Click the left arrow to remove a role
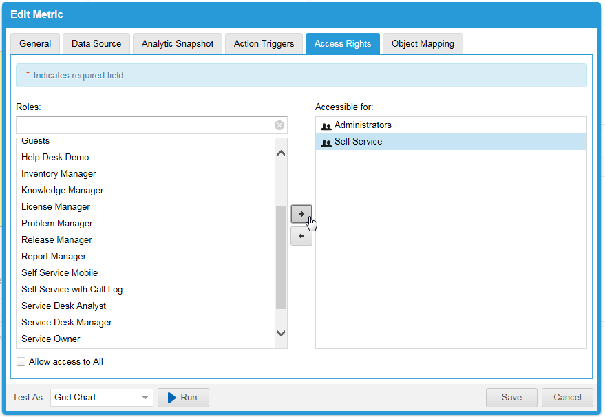This screenshot has height=417, width=605. pos(301,236)
